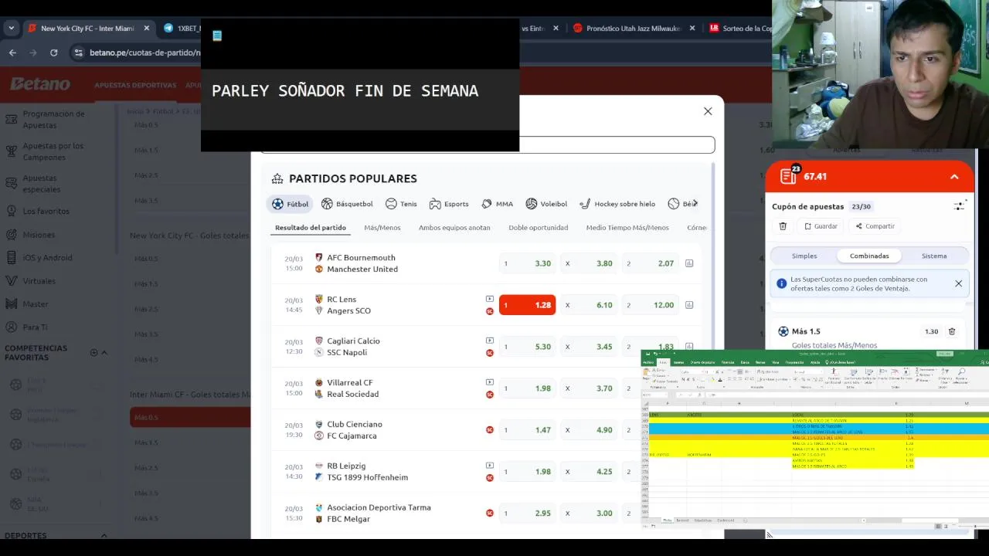Pick draw odds 3.80 for Bournemouth match
The height and width of the screenshot is (556, 989).
[589, 263]
